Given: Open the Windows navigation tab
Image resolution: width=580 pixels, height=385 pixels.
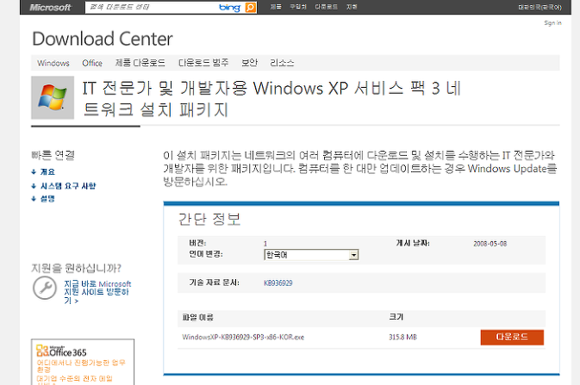Looking at the screenshot, I should point(53,63).
